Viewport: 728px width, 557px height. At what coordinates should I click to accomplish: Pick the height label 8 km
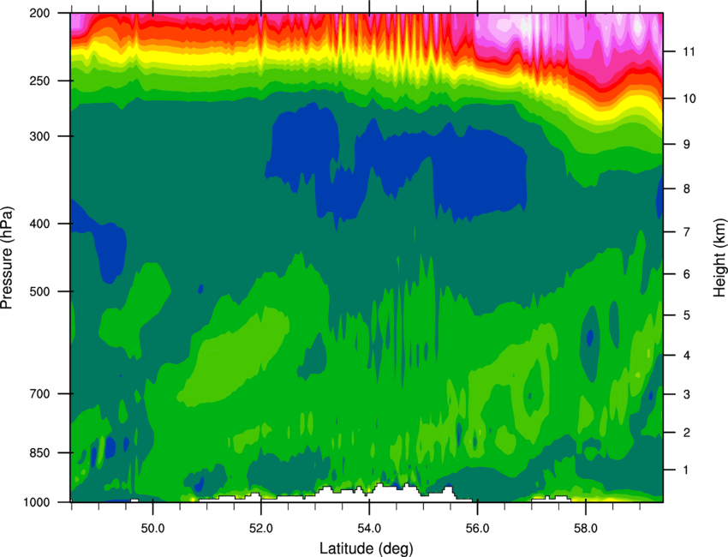pos(687,189)
